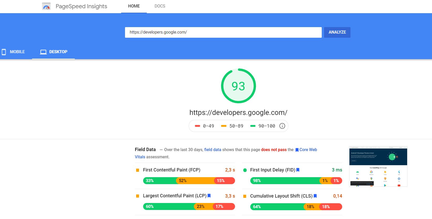
Task: Open the score scale info icon
Action: pyautogui.click(x=282, y=126)
